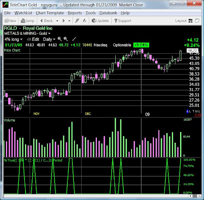This screenshot has width=204, height=200.
Task: Click the 48.72 price marker on the axis
Action: pos(192,51)
